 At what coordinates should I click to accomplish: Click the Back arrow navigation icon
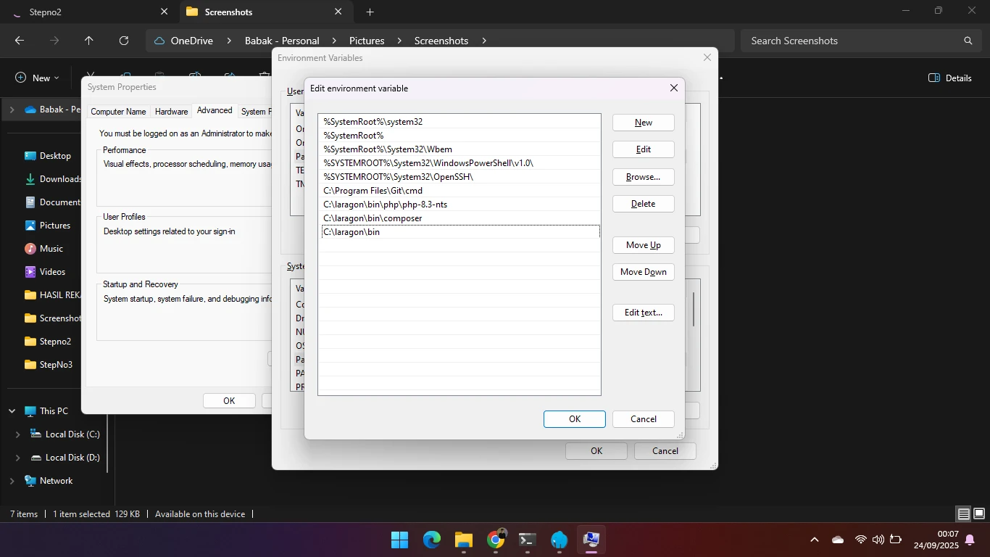coord(20,41)
